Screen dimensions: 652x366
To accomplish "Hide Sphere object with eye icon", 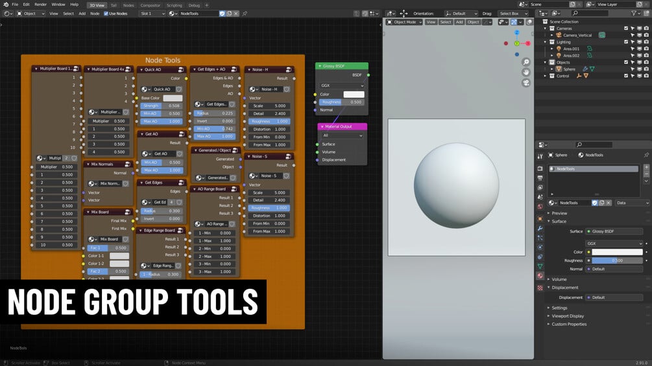I will point(640,69).
